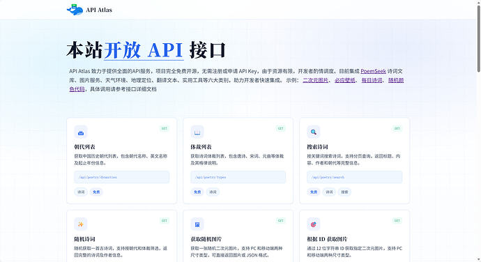Click the 体裁列表 book icon
Screen dimensions: 481x262
click(197, 132)
